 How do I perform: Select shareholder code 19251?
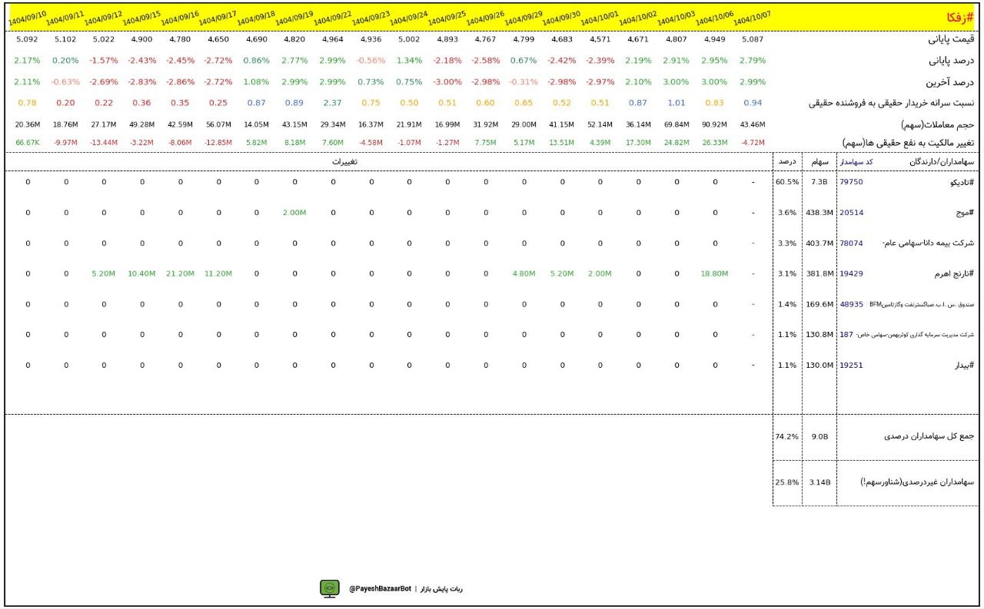[851, 366]
